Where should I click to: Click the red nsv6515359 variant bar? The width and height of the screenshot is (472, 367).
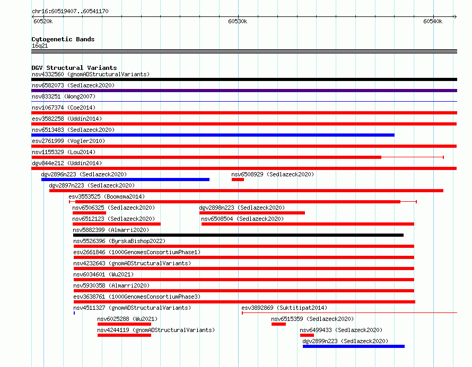point(279,324)
